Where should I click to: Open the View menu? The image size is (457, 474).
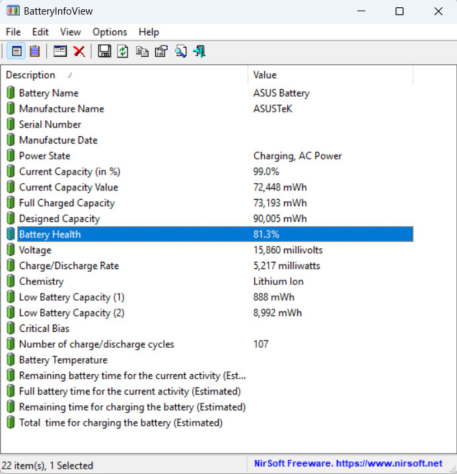[71, 32]
